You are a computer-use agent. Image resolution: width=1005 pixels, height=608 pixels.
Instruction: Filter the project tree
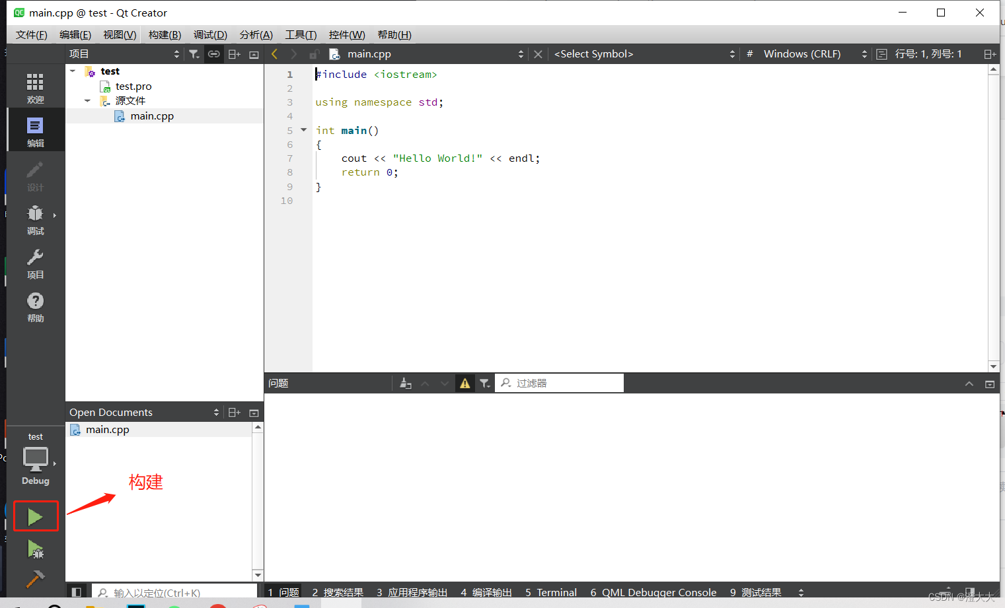[x=194, y=54]
